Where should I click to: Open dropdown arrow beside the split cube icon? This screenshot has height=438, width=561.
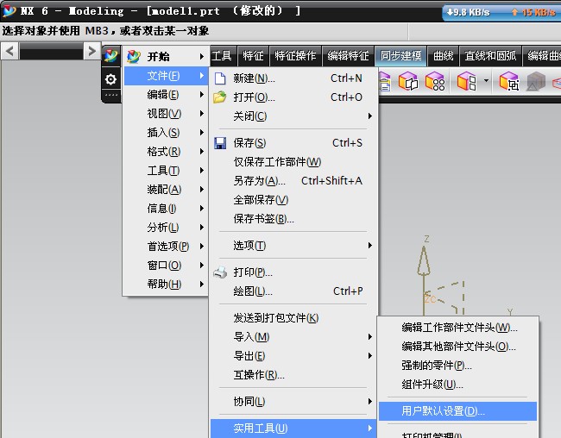pos(486,80)
